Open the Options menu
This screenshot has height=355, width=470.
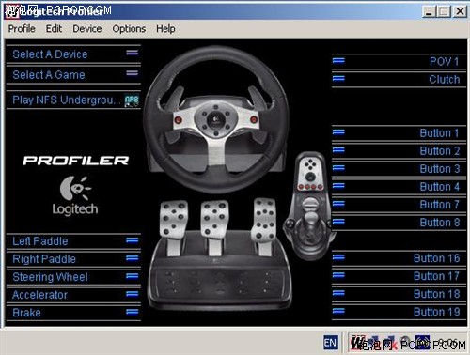pyautogui.click(x=129, y=29)
